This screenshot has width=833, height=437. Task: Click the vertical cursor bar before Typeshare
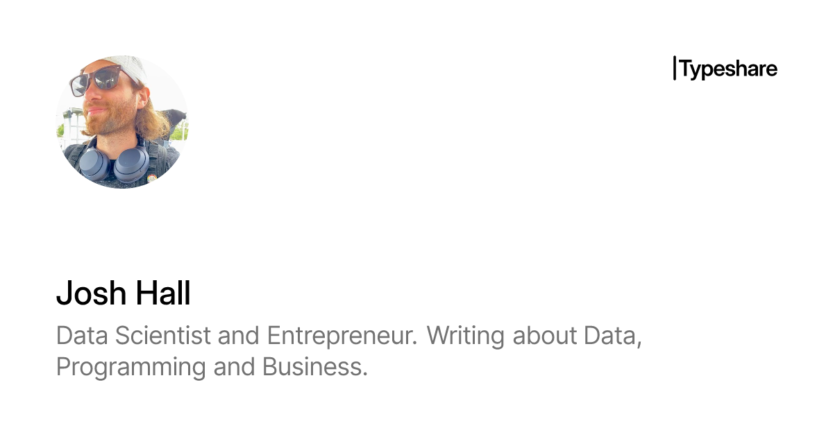675,69
